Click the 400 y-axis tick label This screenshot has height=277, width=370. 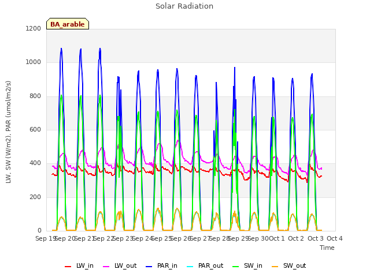(35, 163)
